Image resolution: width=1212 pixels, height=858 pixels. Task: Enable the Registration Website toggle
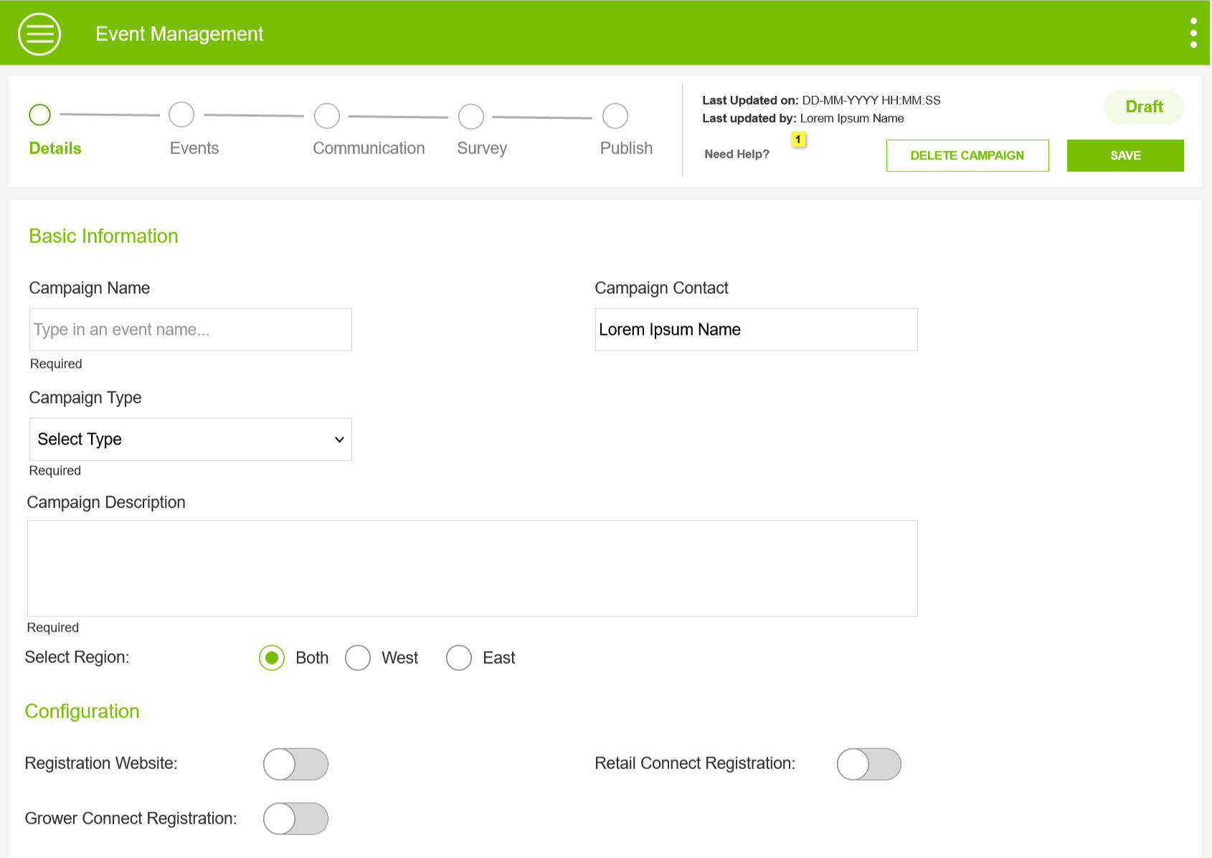click(295, 764)
